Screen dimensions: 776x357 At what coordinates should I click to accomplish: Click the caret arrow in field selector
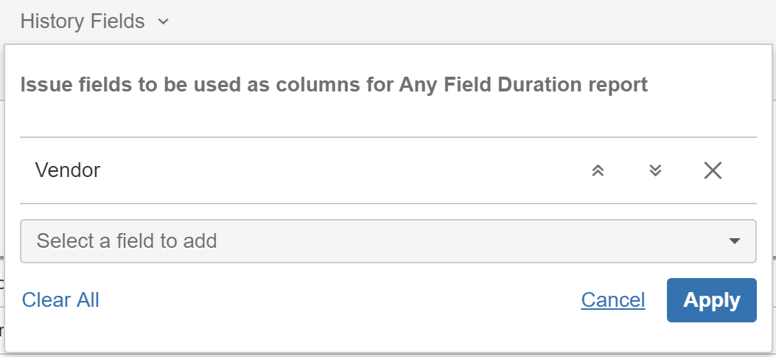point(734,241)
